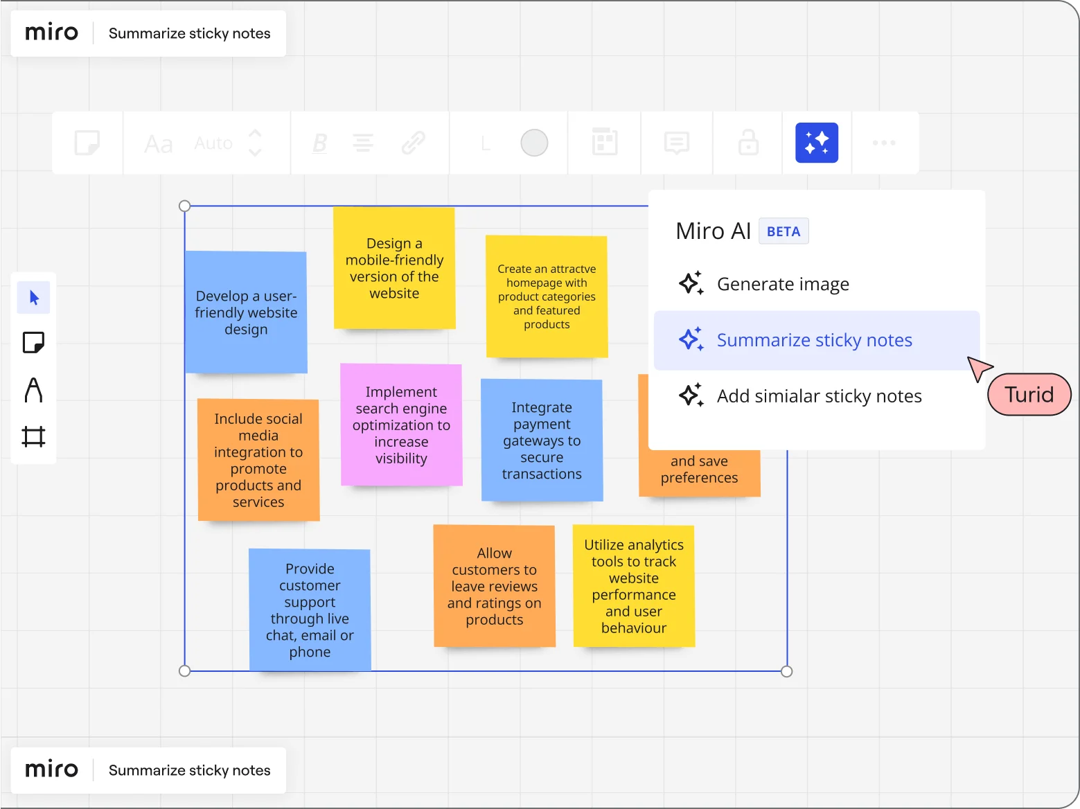This screenshot has height=809, width=1080.
Task: Select the cursor pointer tool
Action: (34, 299)
